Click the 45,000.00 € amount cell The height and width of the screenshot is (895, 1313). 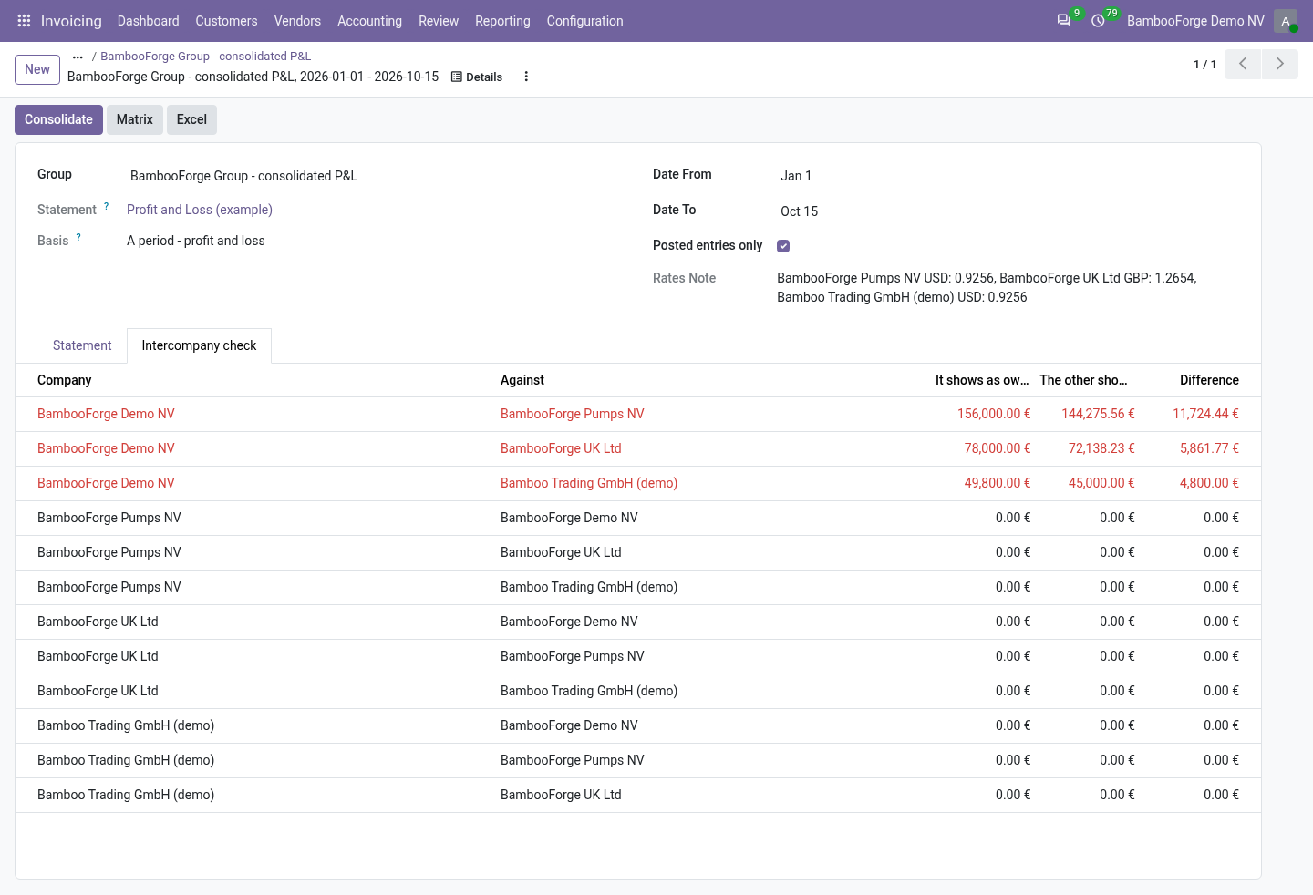click(x=1101, y=483)
